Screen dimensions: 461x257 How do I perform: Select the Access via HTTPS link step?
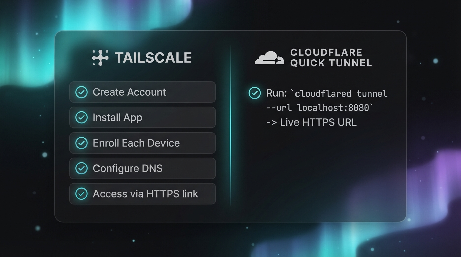[x=143, y=194]
